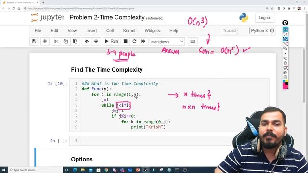Image resolution: width=308 pixels, height=173 pixels.
Task: Copy selected cells icon
Action: click(x=65, y=41)
